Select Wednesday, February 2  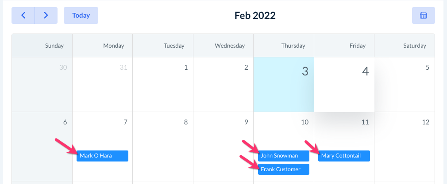(x=223, y=85)
